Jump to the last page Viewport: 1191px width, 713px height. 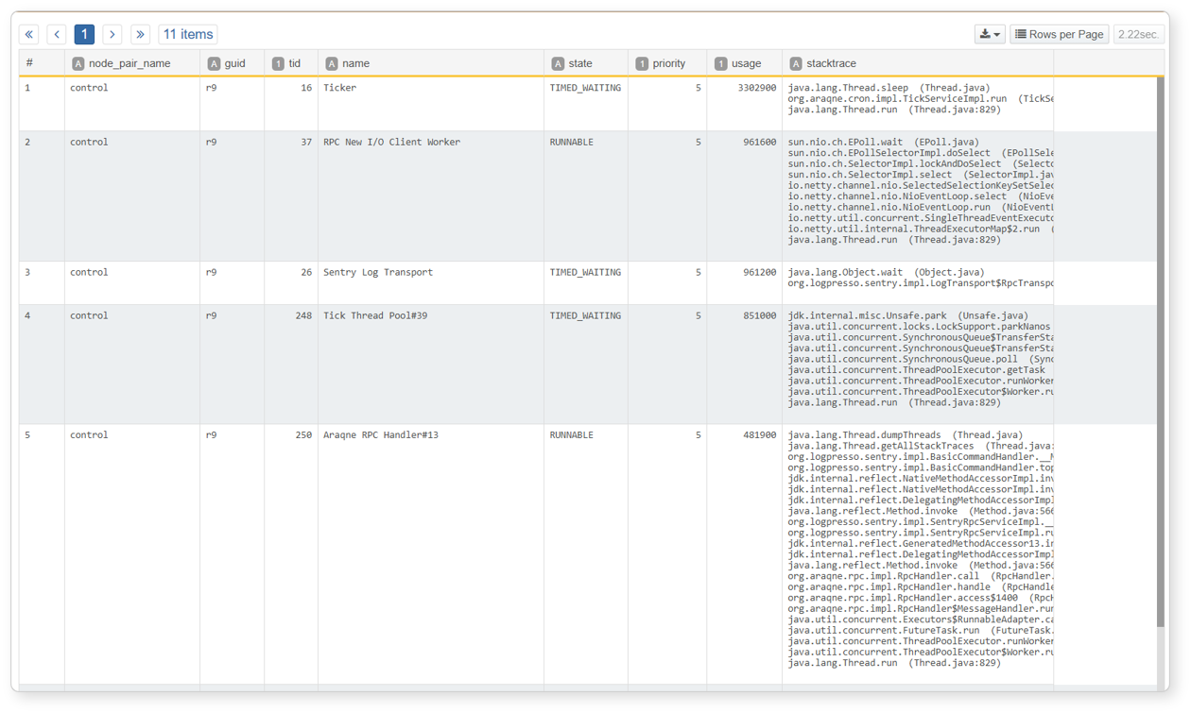(x=140, y=34)
